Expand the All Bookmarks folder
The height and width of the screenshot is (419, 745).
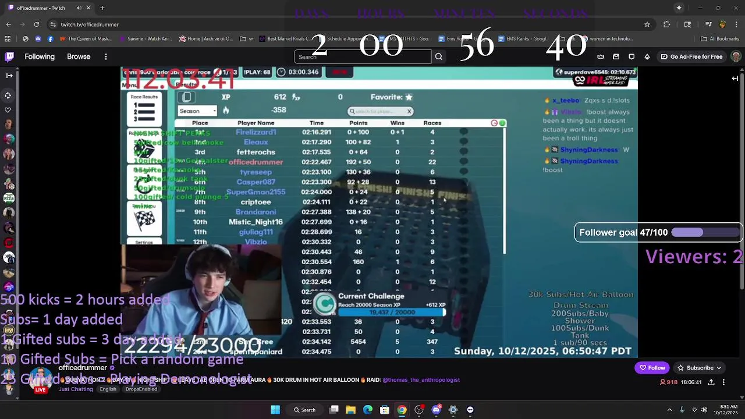pyautogui.click(x=719, y=39)
